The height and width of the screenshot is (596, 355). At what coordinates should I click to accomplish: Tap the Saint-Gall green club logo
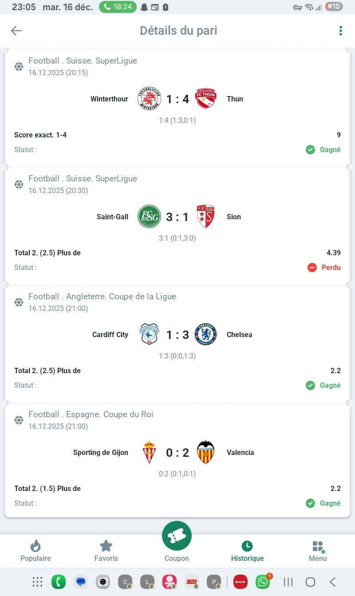click(149, 217)
